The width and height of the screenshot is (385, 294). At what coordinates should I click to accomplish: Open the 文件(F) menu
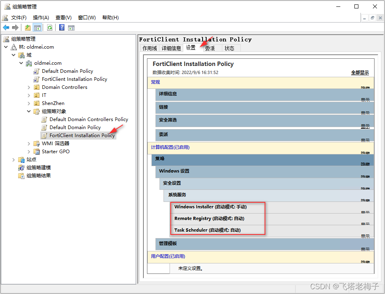pos(19,18)
